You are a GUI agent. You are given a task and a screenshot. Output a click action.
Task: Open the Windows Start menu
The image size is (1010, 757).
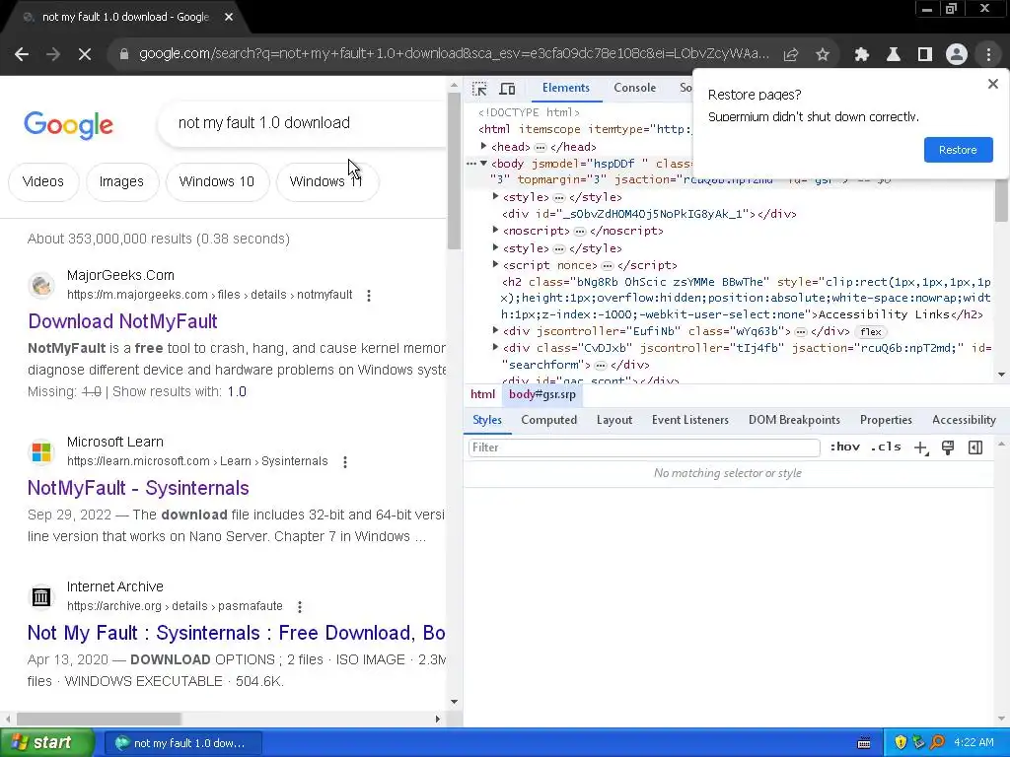click(45, 743)
